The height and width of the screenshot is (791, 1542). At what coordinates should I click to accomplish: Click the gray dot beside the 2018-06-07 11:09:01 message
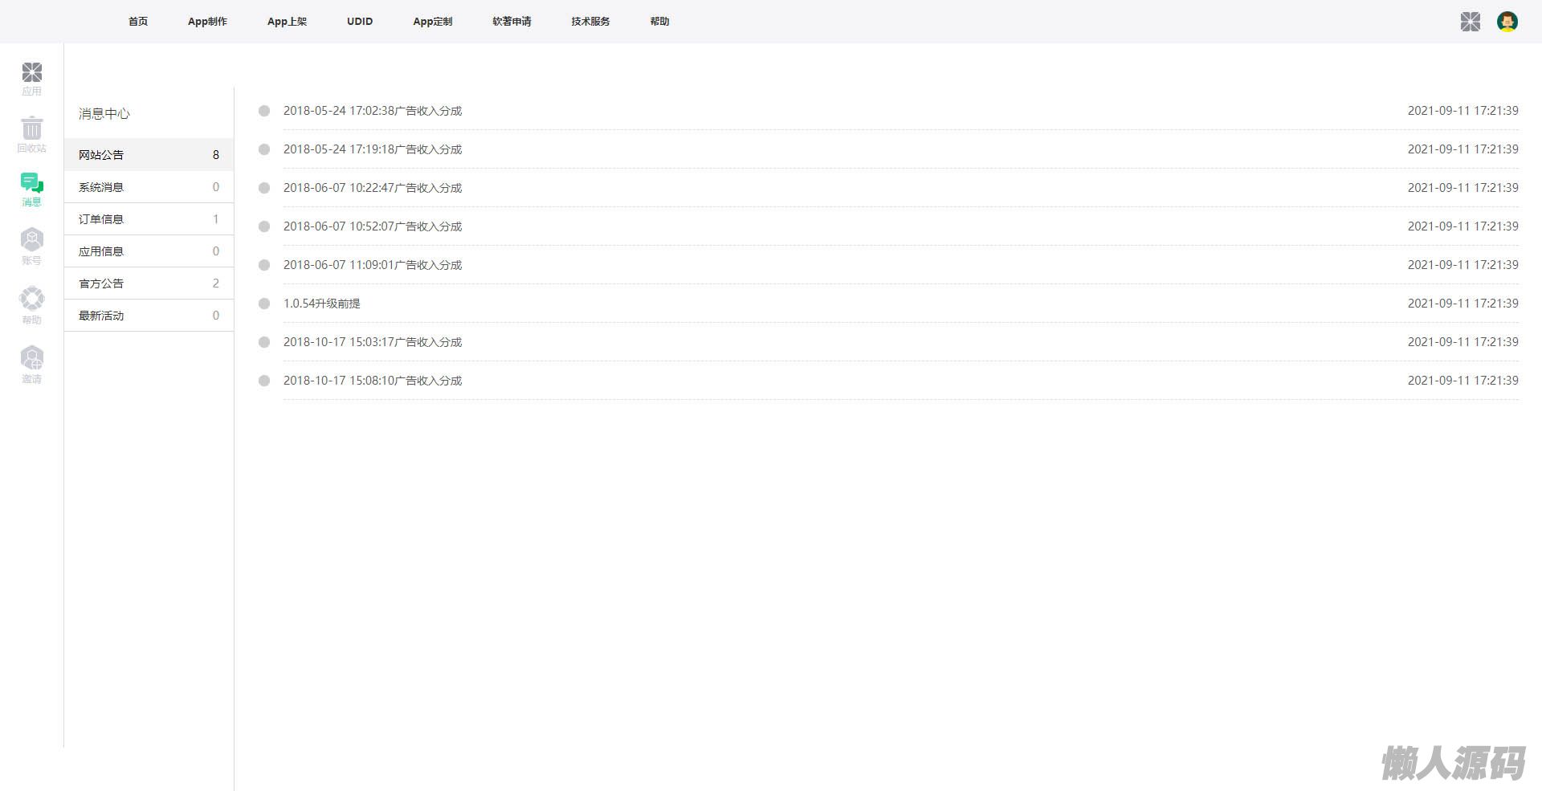263,265
